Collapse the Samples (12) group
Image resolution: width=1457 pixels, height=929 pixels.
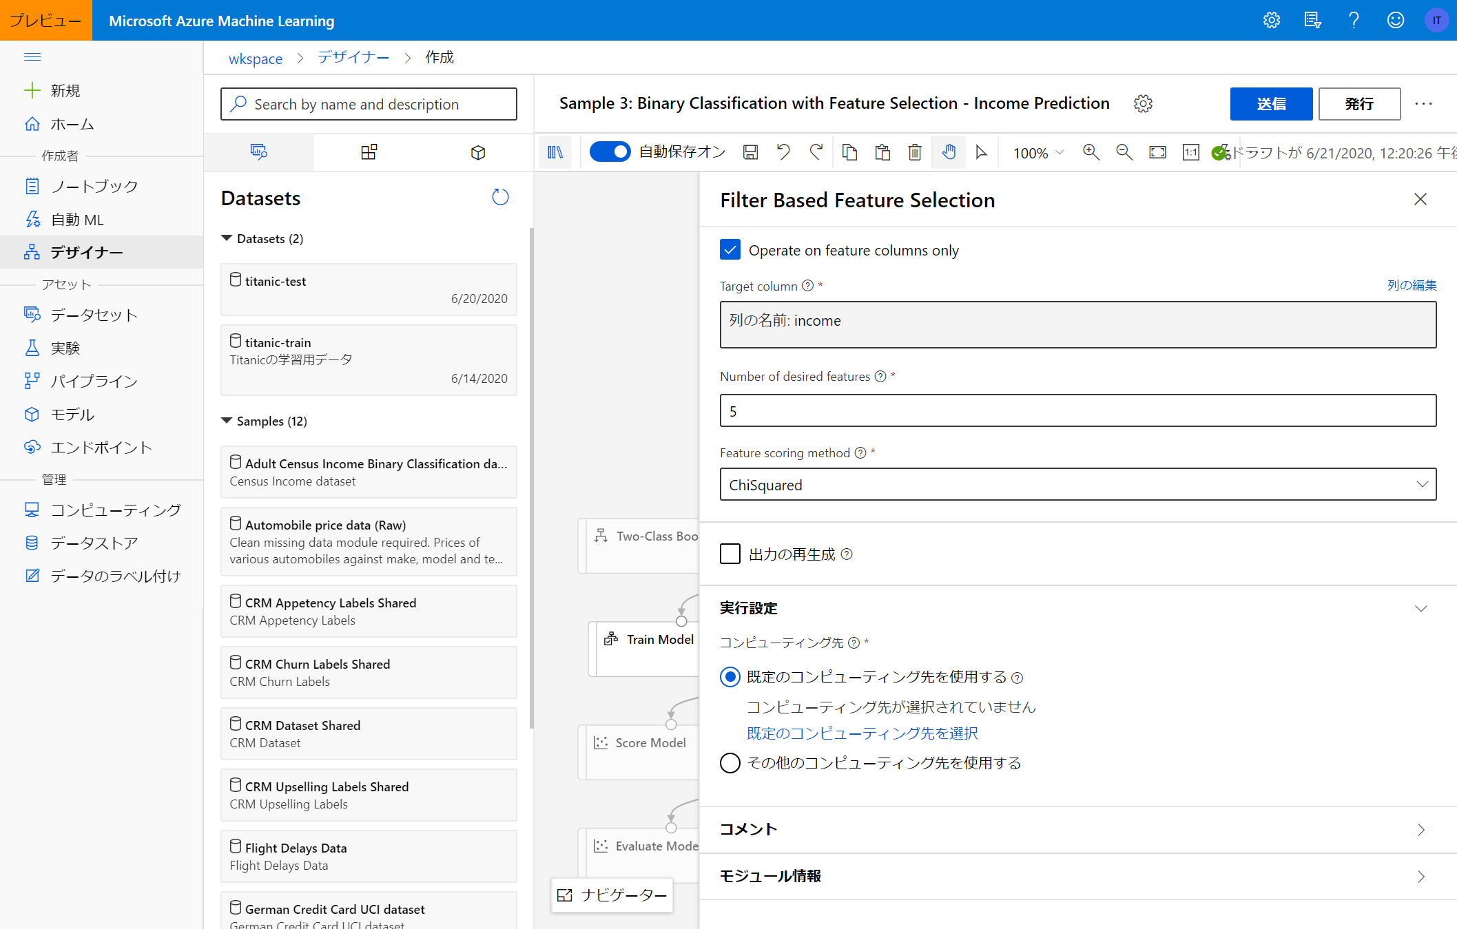pyautogui.click(x=227, y=421)
